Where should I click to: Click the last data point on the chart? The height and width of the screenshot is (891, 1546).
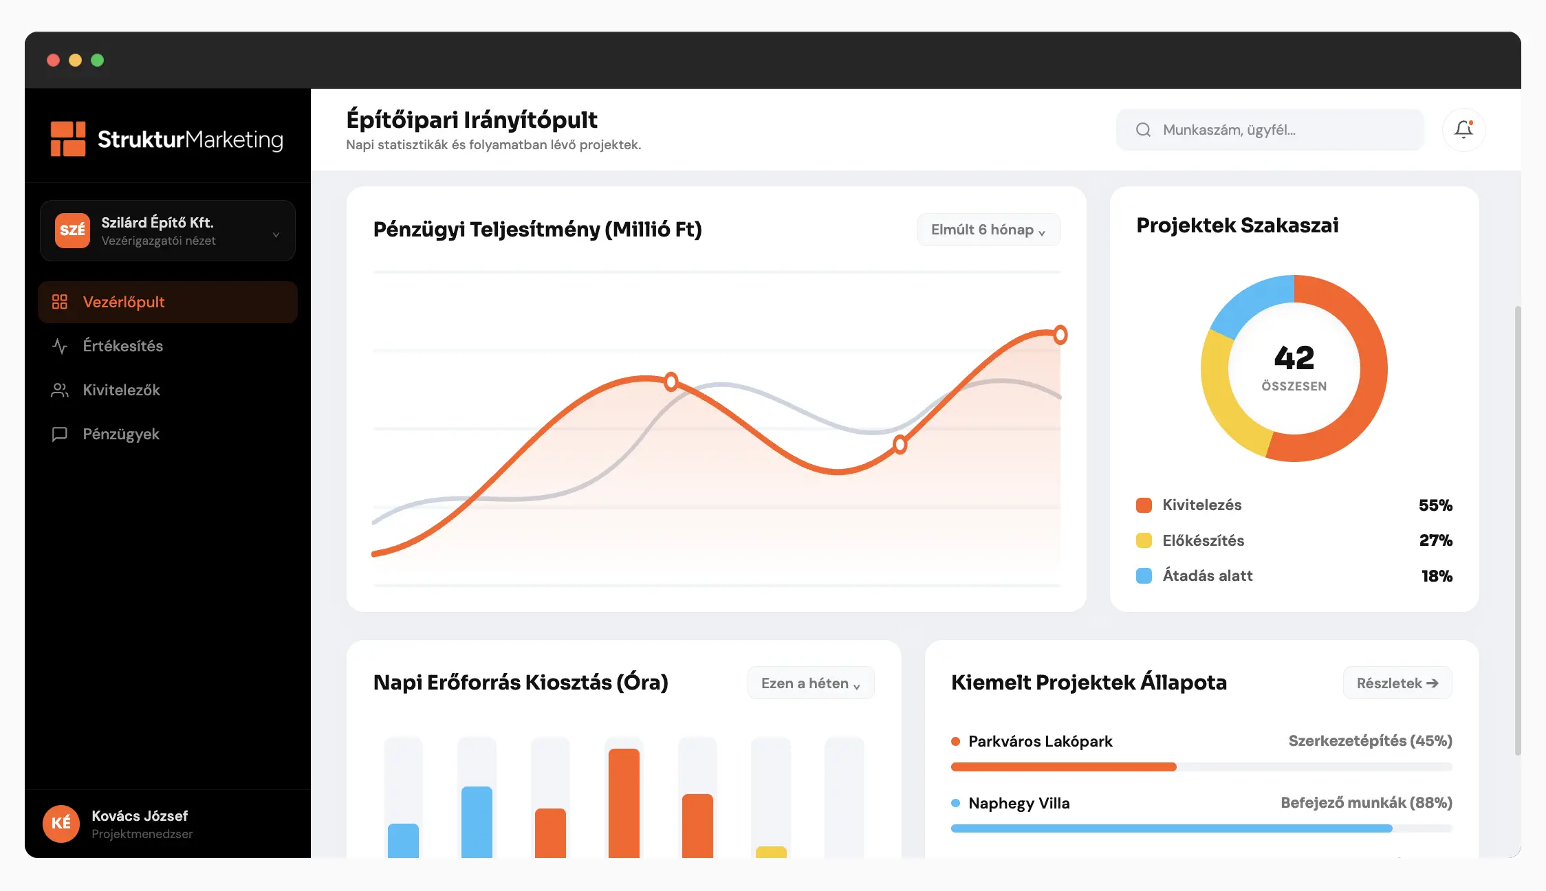pyautogui.click(x=1060, y=335)
